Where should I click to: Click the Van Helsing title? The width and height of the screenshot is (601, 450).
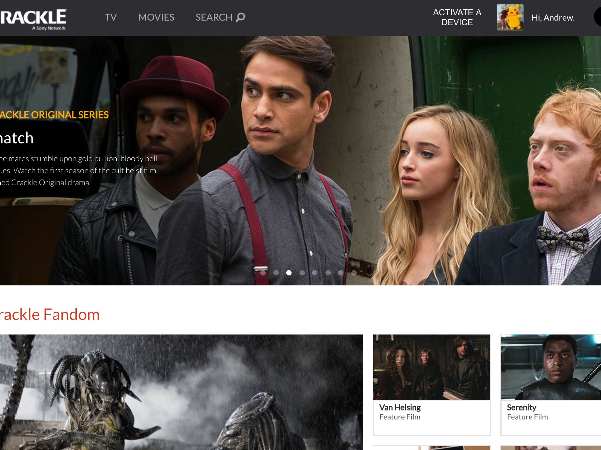click(400, 408)
